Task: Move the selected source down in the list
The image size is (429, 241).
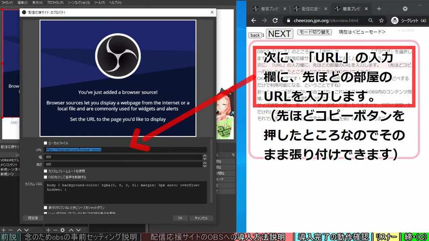Action: click(x=79, y=230)
